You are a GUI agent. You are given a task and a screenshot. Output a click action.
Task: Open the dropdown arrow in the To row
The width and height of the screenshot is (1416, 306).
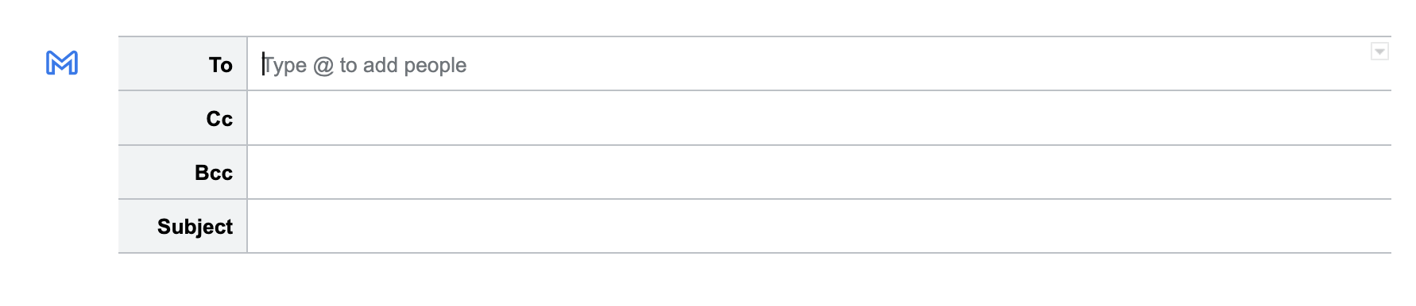pos(1379,52)
